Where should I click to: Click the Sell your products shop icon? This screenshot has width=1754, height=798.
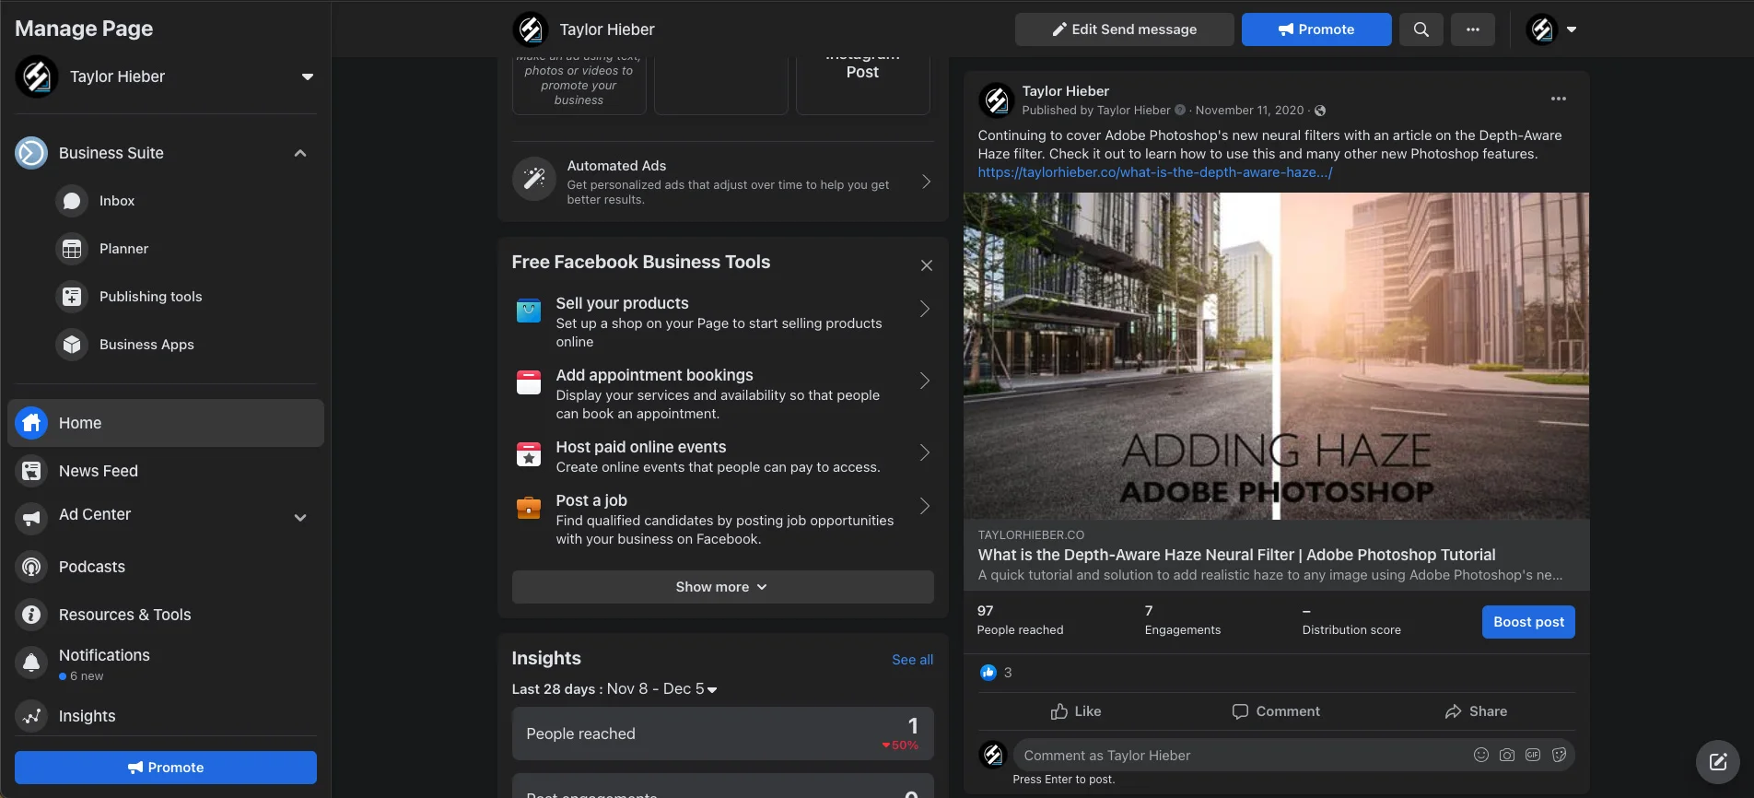tap(529, 311)
